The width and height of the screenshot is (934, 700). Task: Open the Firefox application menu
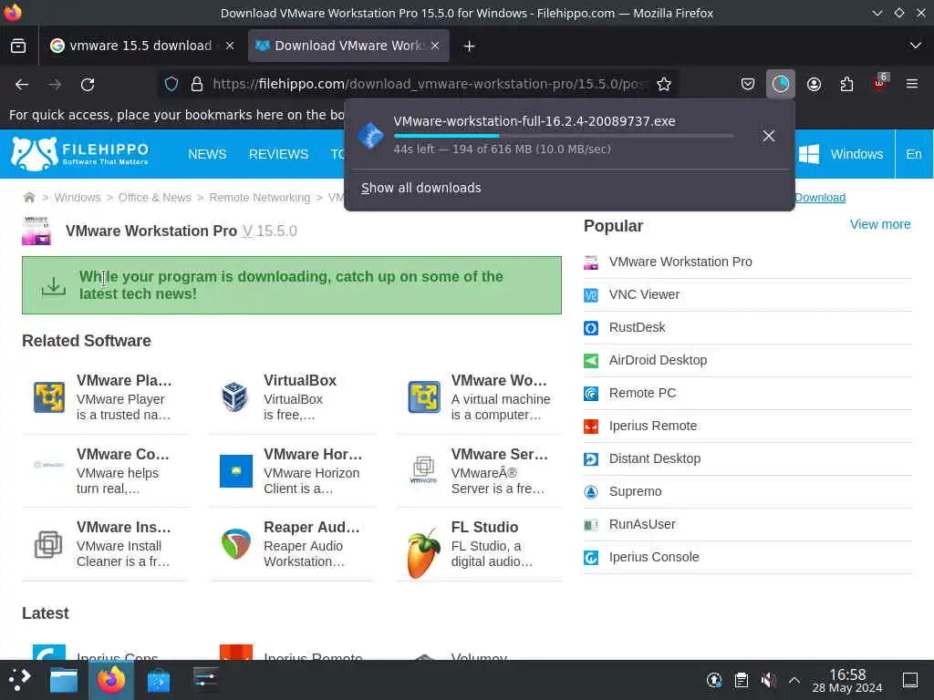coord(912,85)
